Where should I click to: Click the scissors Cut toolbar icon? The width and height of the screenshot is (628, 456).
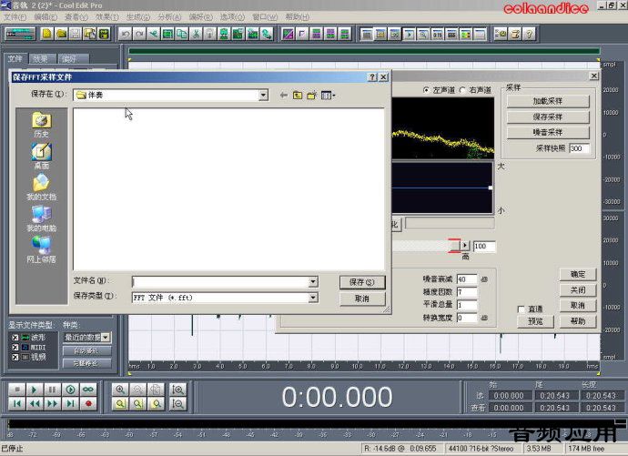(x=196, y=34)
